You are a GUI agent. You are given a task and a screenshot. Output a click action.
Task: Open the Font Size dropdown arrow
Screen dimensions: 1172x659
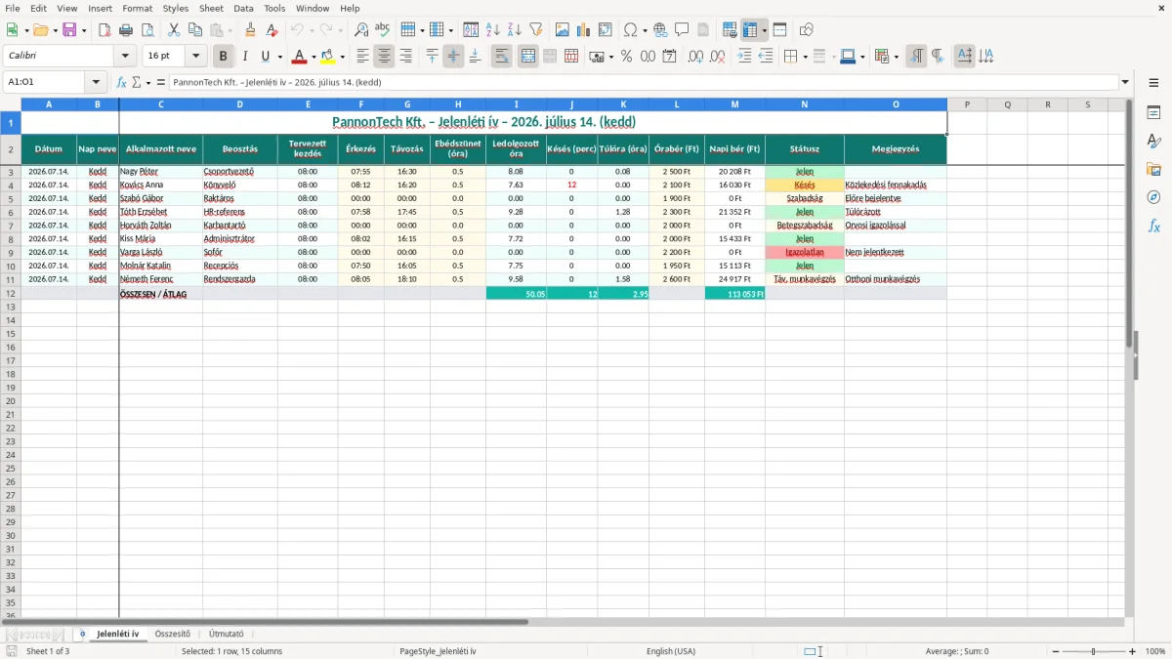coord(196,57)
